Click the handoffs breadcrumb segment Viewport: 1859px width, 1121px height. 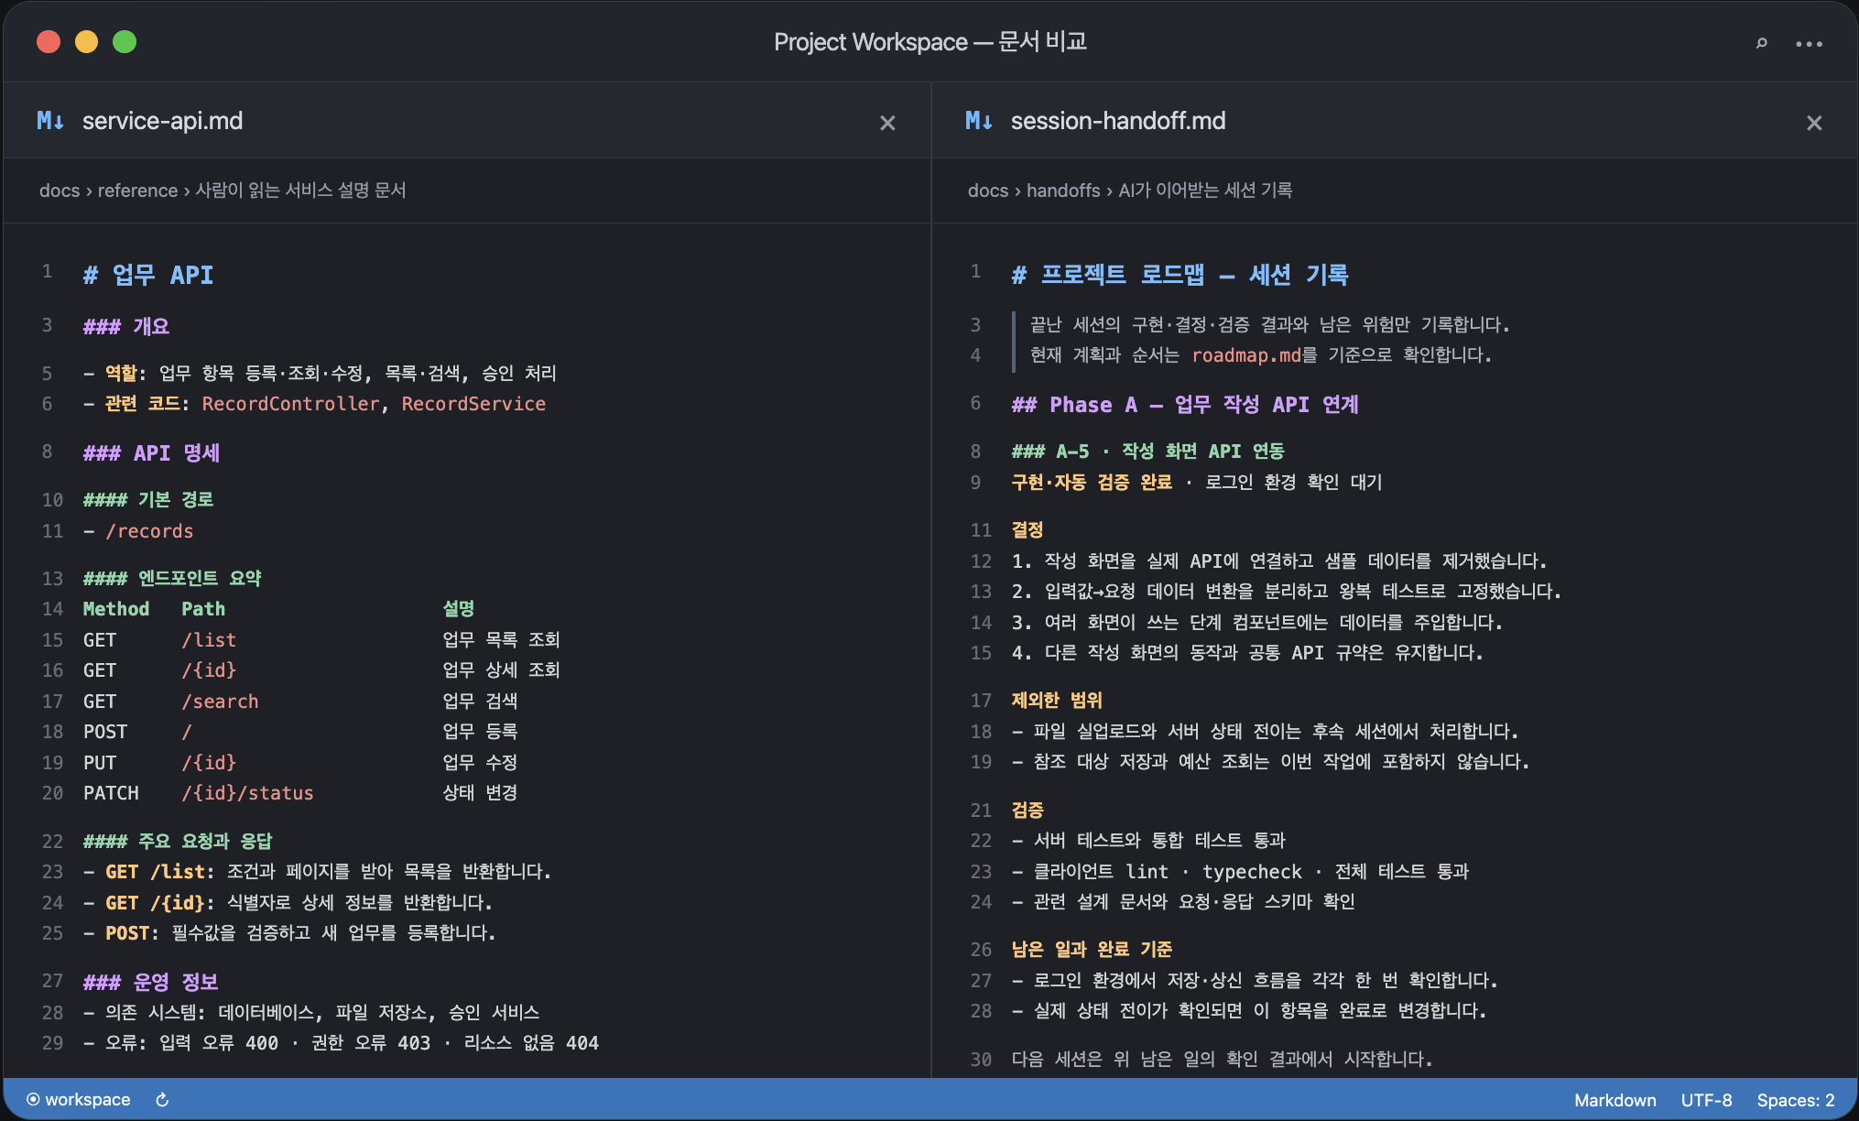1063,190
